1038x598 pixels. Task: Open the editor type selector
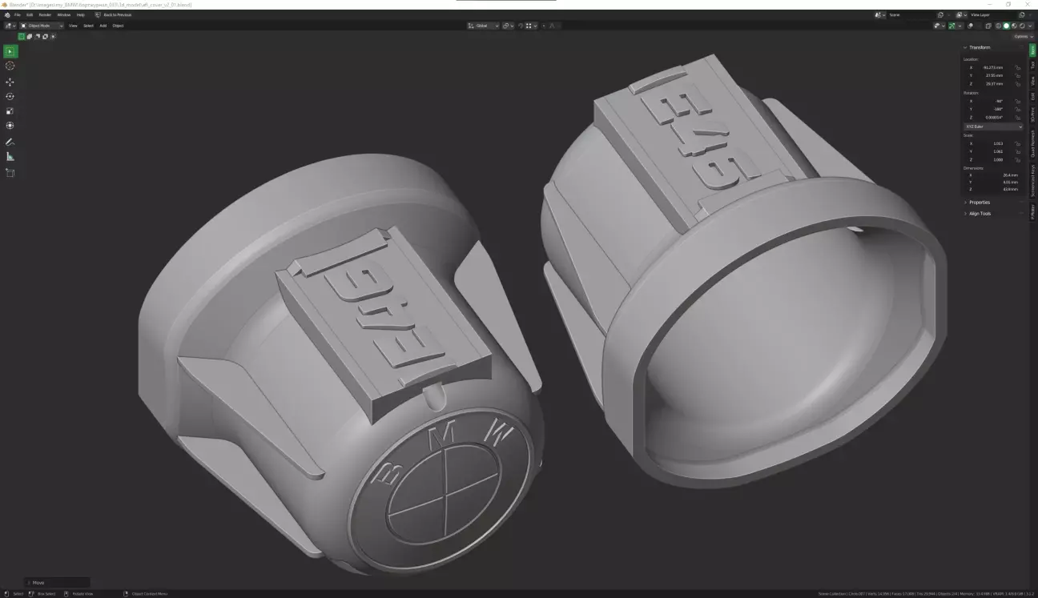pos(10,26)
